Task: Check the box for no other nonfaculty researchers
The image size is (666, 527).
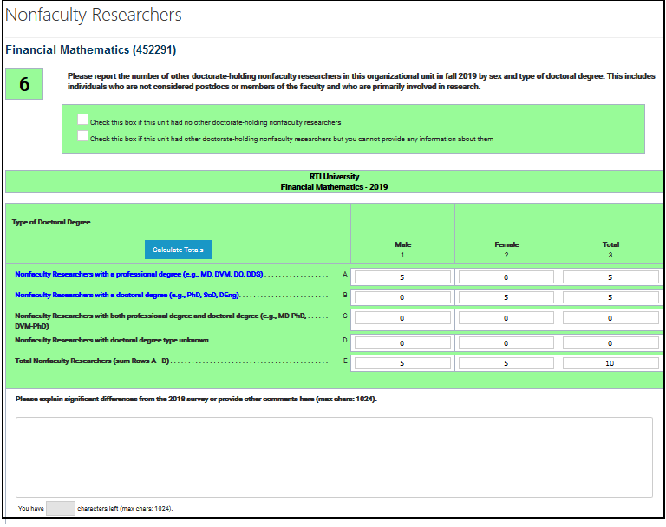Action: (x=82, y=120)
